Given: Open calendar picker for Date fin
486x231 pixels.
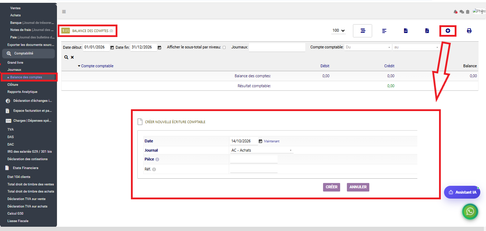Looking at the screenshot, I should [x=159, y=47].
